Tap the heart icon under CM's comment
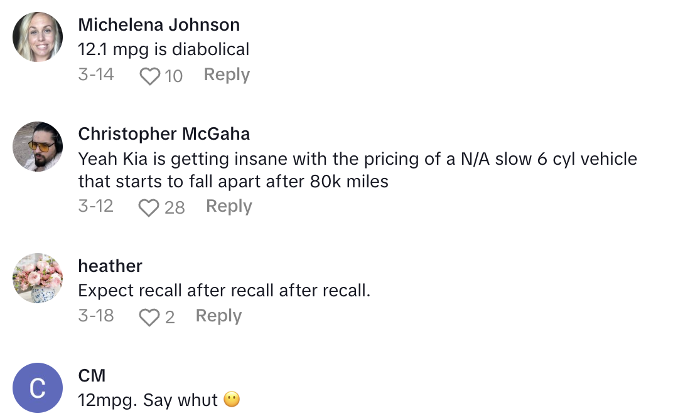The width and height of the screenshot is (673, 416). coord(149,415)
